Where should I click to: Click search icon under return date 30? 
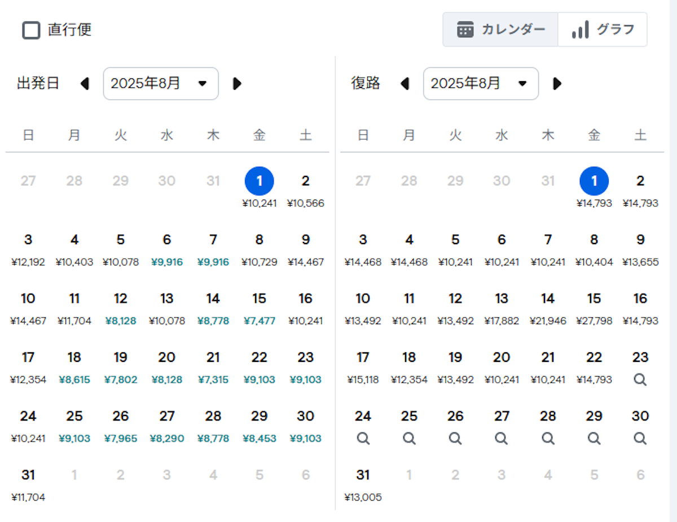(640, 438)
